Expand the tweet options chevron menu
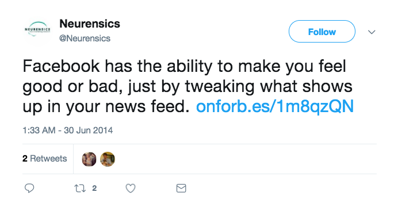Screen dimensions: 398x211 click(372, 32)
